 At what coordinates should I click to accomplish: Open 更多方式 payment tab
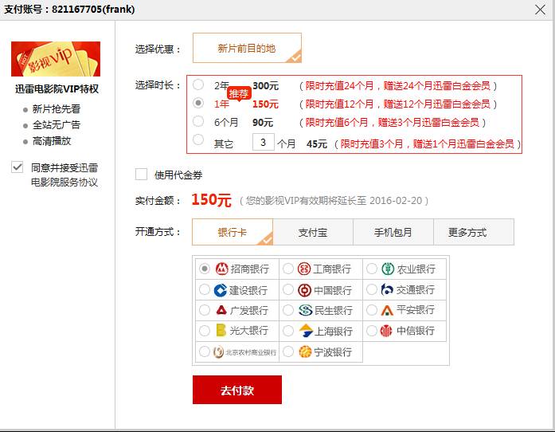point(474,232)
